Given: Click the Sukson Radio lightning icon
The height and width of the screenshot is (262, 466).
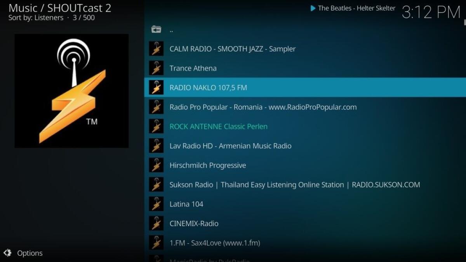Looking at the screenshot, I should (156, 184).
